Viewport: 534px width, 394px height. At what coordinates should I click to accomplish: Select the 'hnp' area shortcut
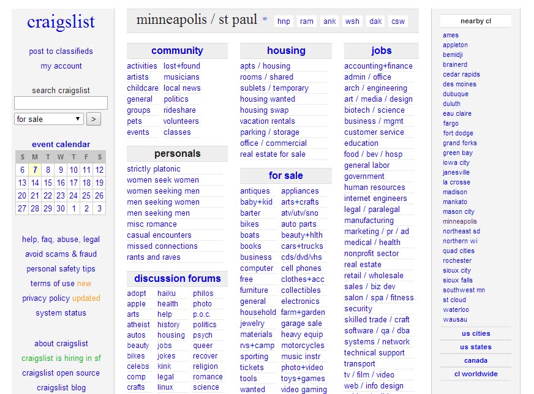284,21
